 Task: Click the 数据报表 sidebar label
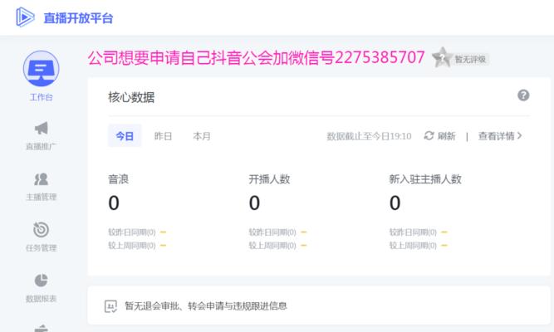(x=41, y=299)
